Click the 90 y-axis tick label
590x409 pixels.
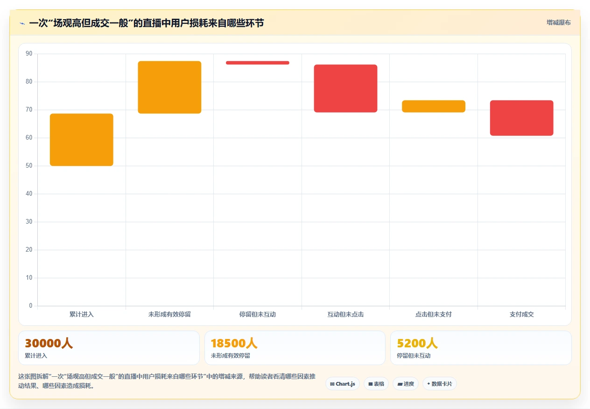pyautogui.click(x=29, y=54)
